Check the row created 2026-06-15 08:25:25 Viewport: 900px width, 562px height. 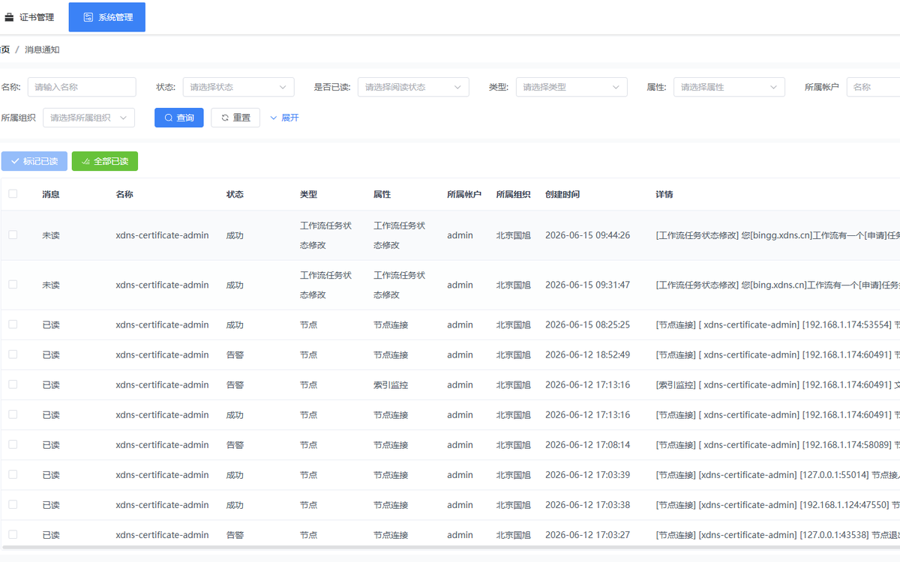[x=13, y=324]
